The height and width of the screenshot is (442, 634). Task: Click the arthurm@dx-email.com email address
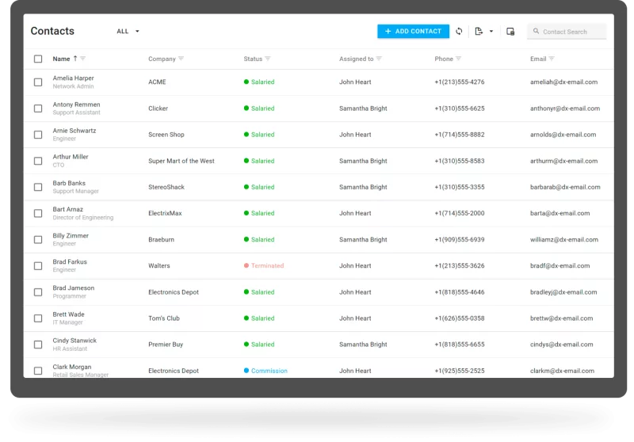564,161
